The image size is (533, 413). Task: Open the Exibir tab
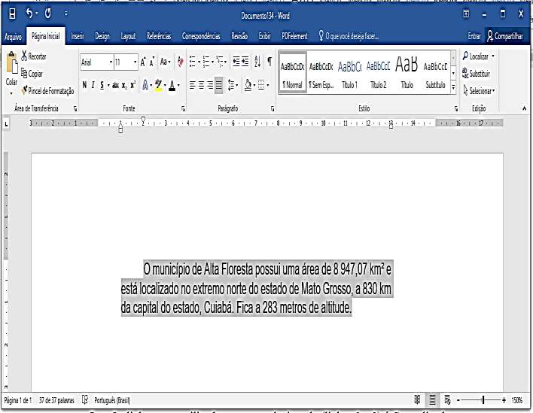coord(264,36)
